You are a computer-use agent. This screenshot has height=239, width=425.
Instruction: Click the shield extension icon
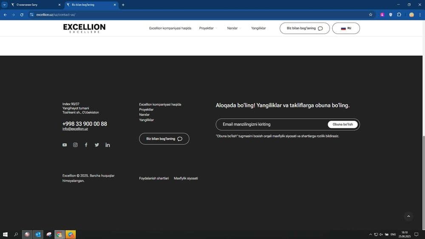391,14
